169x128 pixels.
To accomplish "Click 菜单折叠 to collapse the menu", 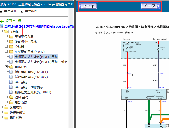I will click(31, 11).
